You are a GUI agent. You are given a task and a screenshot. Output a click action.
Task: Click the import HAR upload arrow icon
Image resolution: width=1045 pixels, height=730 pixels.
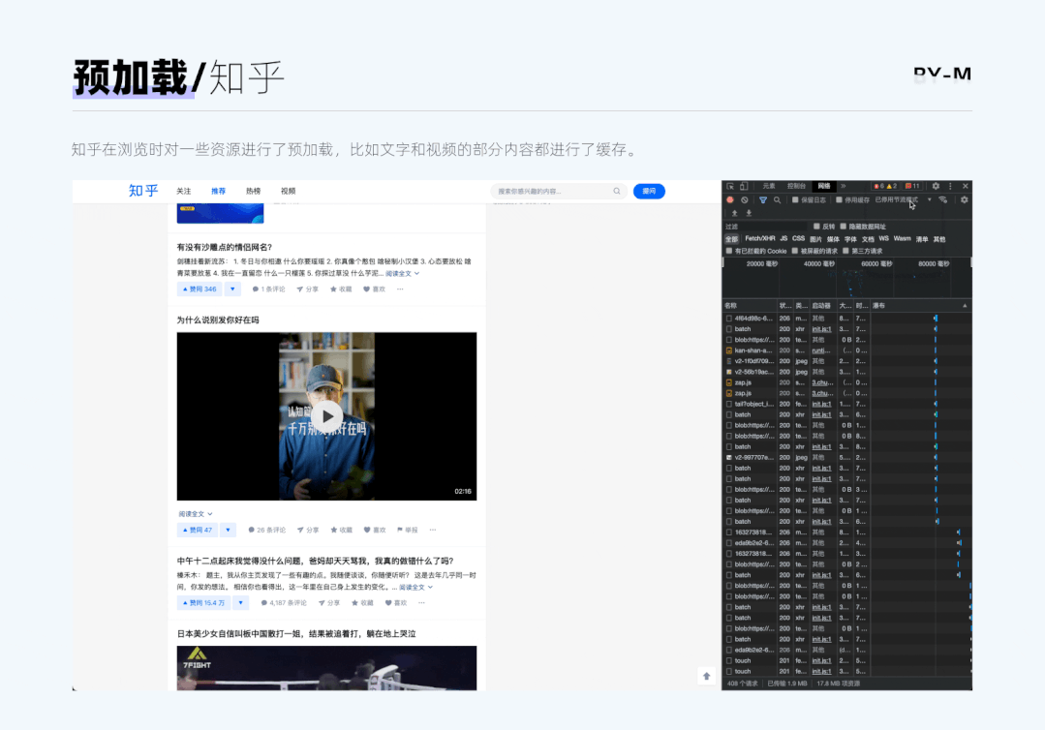tap(734, 213)
